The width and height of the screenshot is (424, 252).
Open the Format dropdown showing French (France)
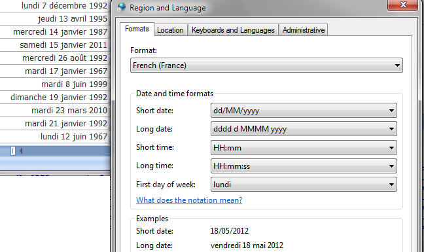(x=266, y=65)
